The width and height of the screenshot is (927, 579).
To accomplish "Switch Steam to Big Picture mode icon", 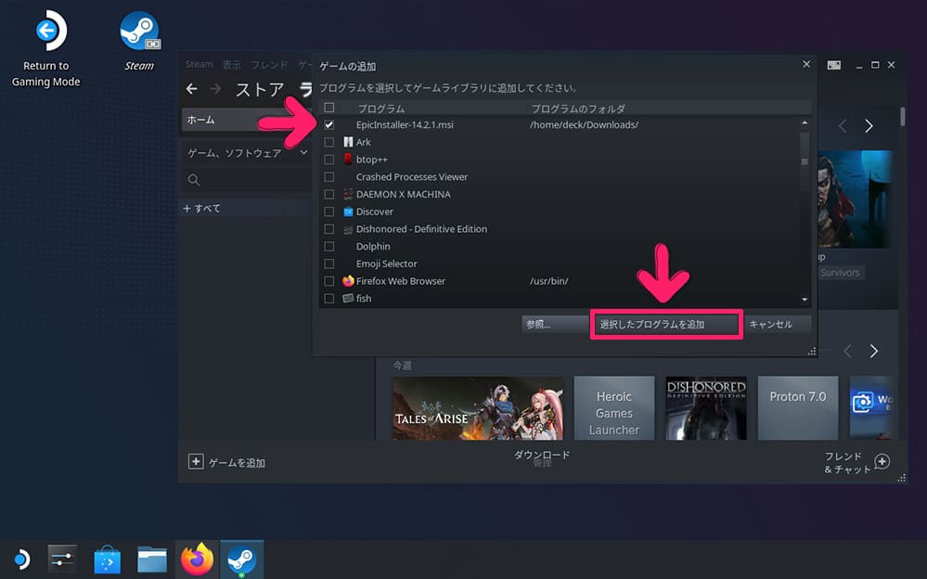I will [833, 65].
